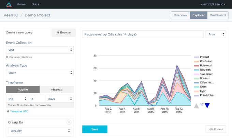Image resolution: width=232 pixels, height=138 pixels.
Task: Switch to the Overview tab
Action: coord(180,15)
